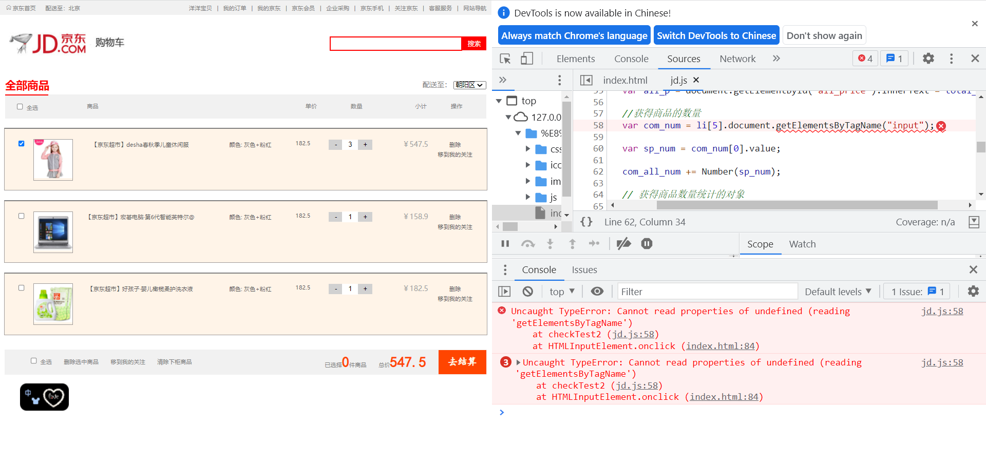This screenshot has width=986, height=463.
Task: Click Always match Chrome's language button
Action: [x=574, y=35]
